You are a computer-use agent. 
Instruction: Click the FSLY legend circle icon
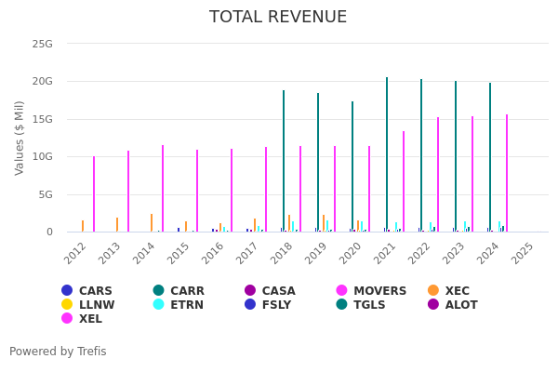click(x=250, y=305)
